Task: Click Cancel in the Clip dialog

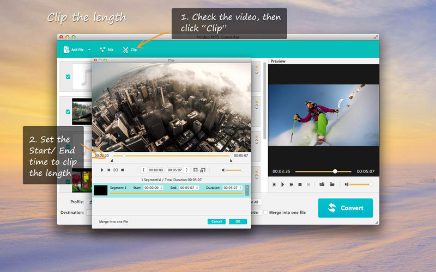Action: pyautogui.click(x=216, y=221)
